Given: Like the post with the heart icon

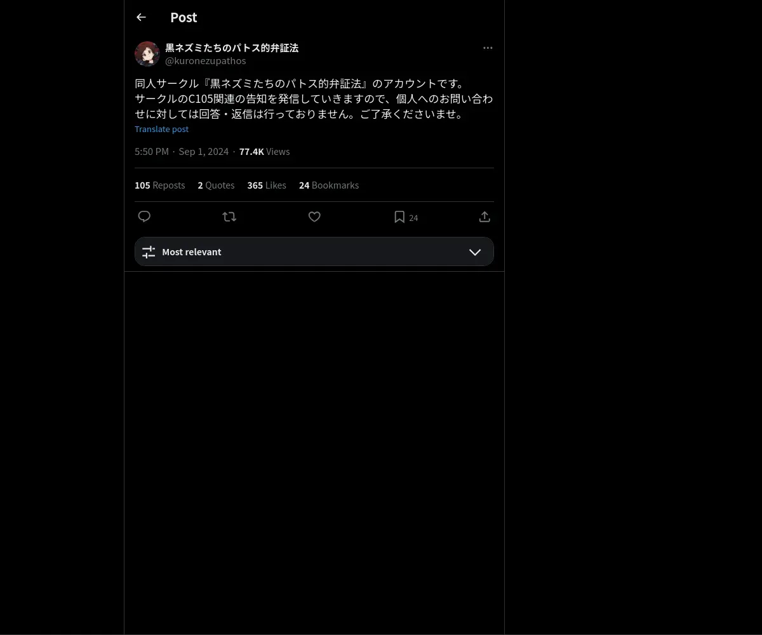Looking at the screenshot, I should [x=314, y=217].
